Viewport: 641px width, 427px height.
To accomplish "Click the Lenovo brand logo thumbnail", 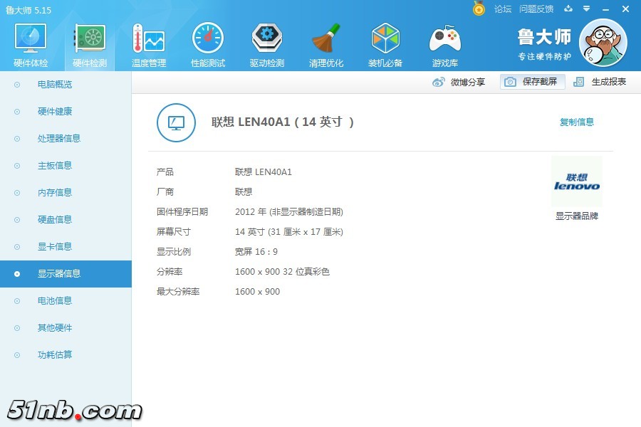I will tap(577, 181).
